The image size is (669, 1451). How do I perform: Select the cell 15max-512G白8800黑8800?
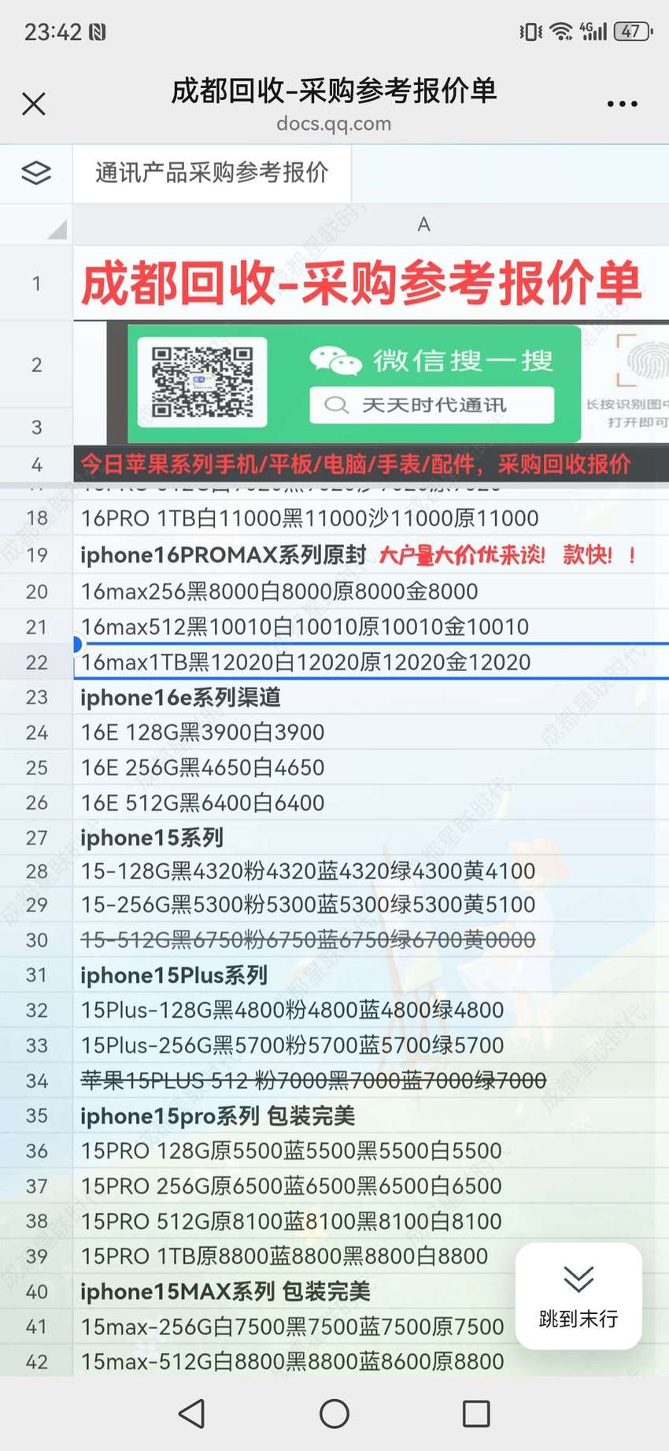tap(371, 1361)
